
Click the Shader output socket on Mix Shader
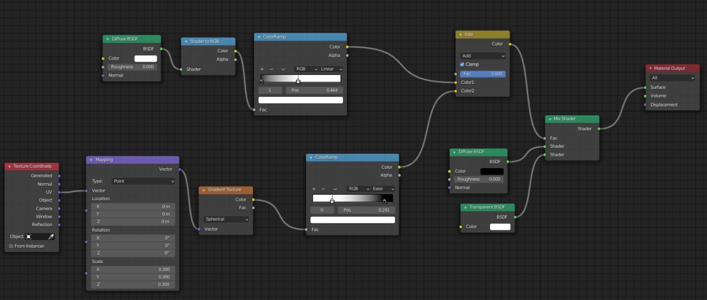(599, 128)
